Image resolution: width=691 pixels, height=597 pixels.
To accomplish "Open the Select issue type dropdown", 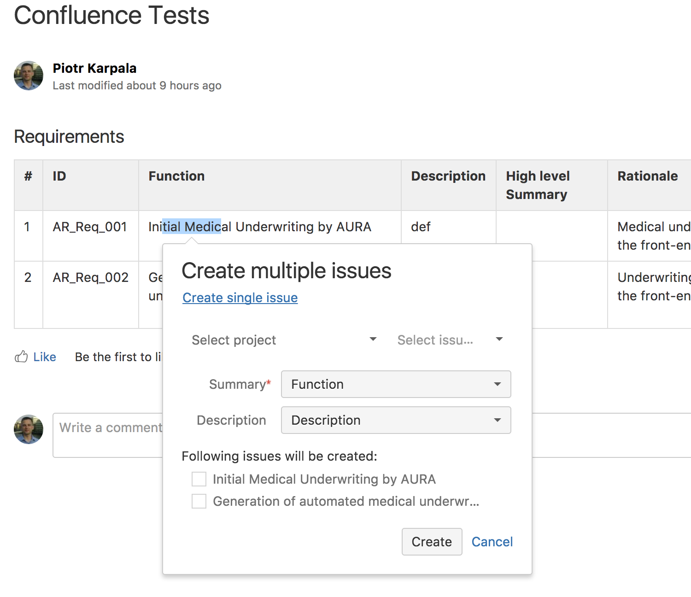I will [x=450, y=340].
